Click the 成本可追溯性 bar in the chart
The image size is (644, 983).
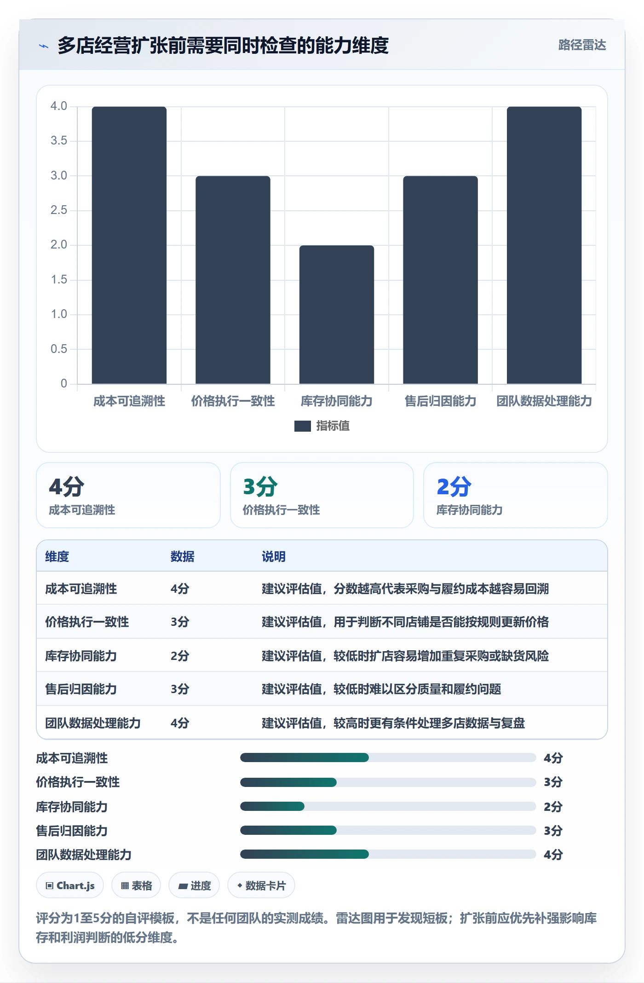tap(129, 245)
